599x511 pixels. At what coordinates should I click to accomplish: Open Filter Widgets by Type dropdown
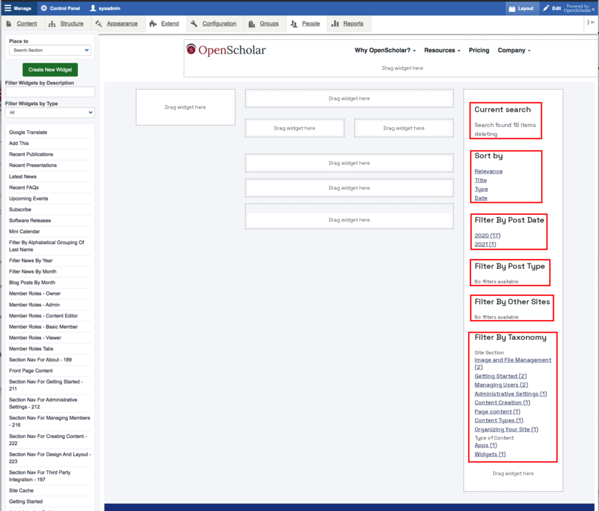(x=50, y=113)
